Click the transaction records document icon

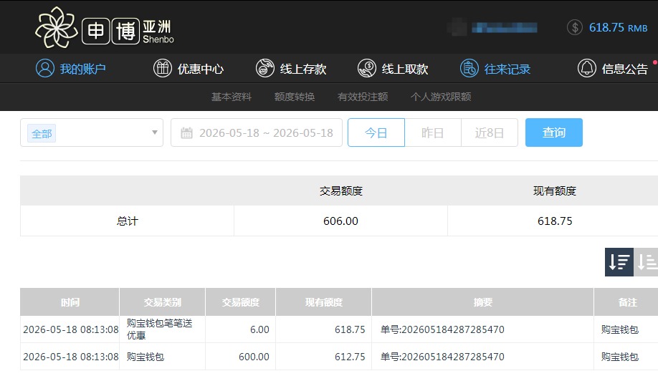click(469, 68)
